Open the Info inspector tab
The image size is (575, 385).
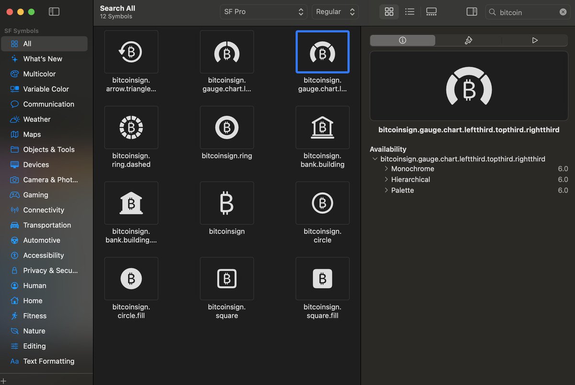402,41
